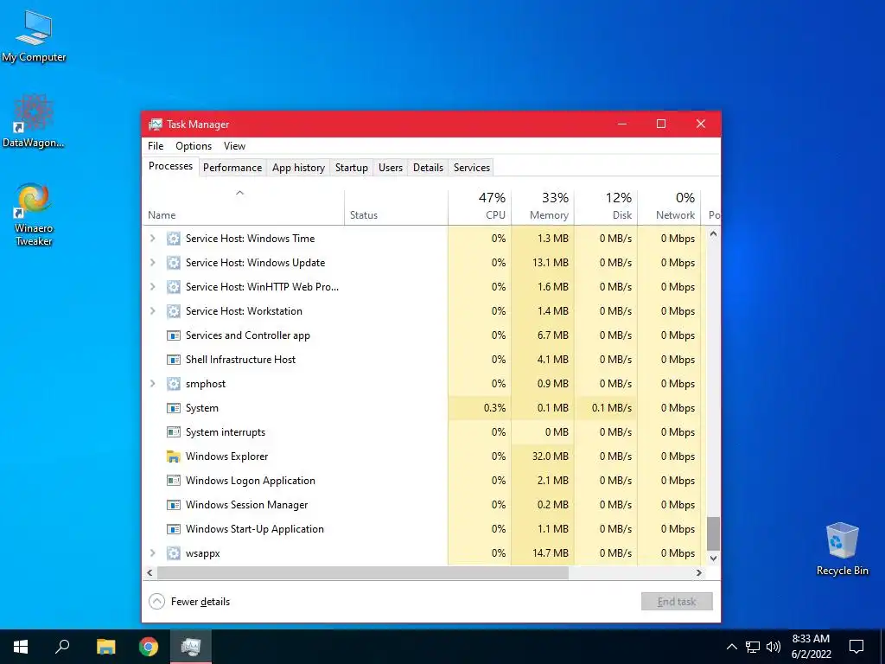Click the Service Host: Windows Time gear icon
Viewport: 885px width, 664px height.
(173, 239)
